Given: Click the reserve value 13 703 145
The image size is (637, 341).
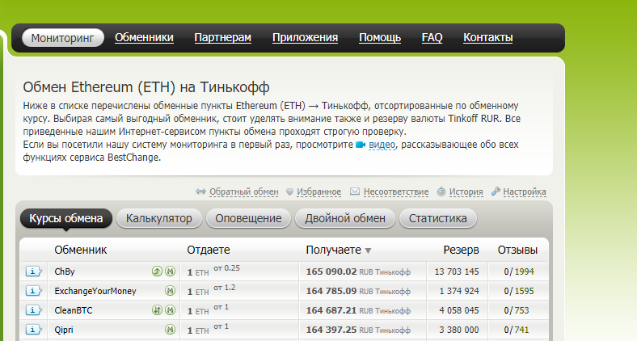Looking at the screenshot, I should (x=457, y=272).
